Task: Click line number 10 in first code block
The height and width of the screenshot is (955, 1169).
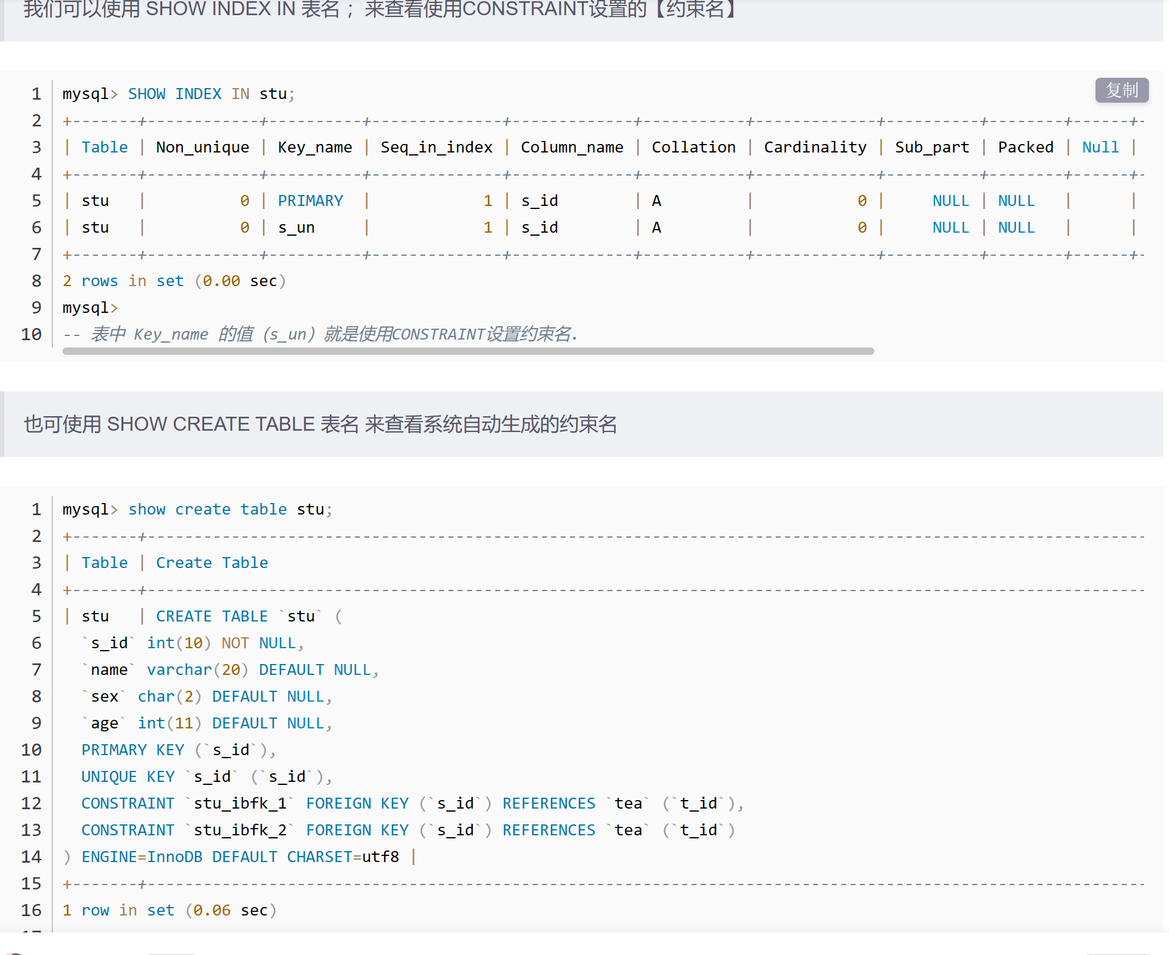Action: tap(32, 335)
